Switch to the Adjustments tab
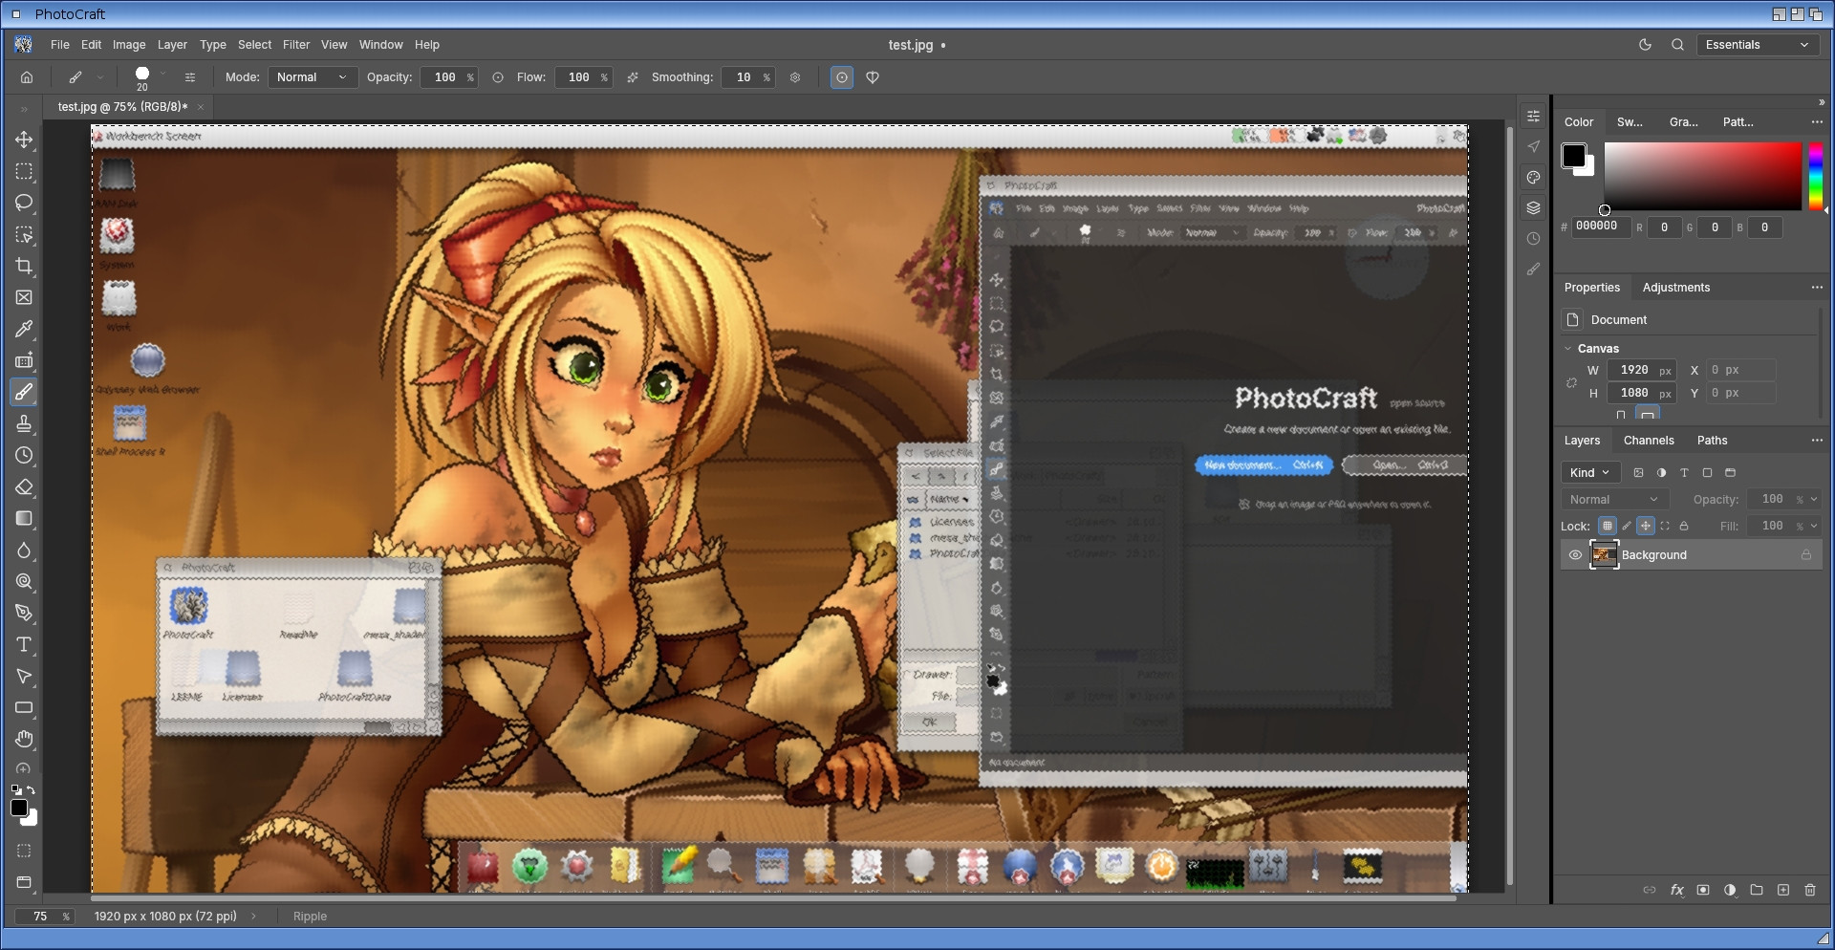Screen dimensions: 1835x950 click(1676, 288)
